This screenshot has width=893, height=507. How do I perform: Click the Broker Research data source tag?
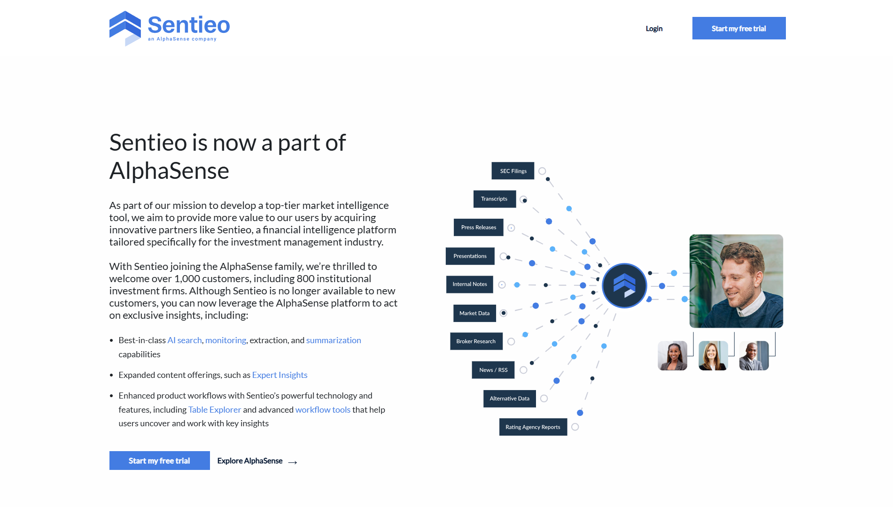[476, 341]
